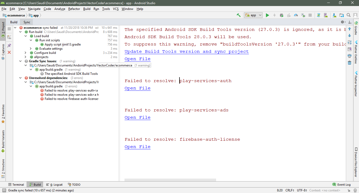Click Open File under firebase-auth-license error

pyautogui.click(x=137, y=147)
